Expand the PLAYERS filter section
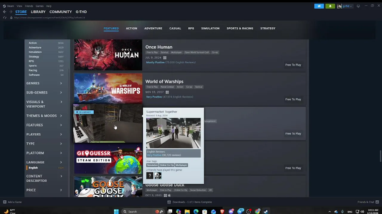 [x=44, y=134]
